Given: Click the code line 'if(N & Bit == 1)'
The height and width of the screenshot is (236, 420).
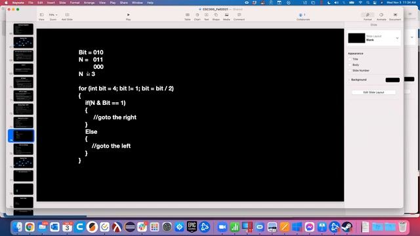Looking at the screenshot, I should tap(105, 103).
